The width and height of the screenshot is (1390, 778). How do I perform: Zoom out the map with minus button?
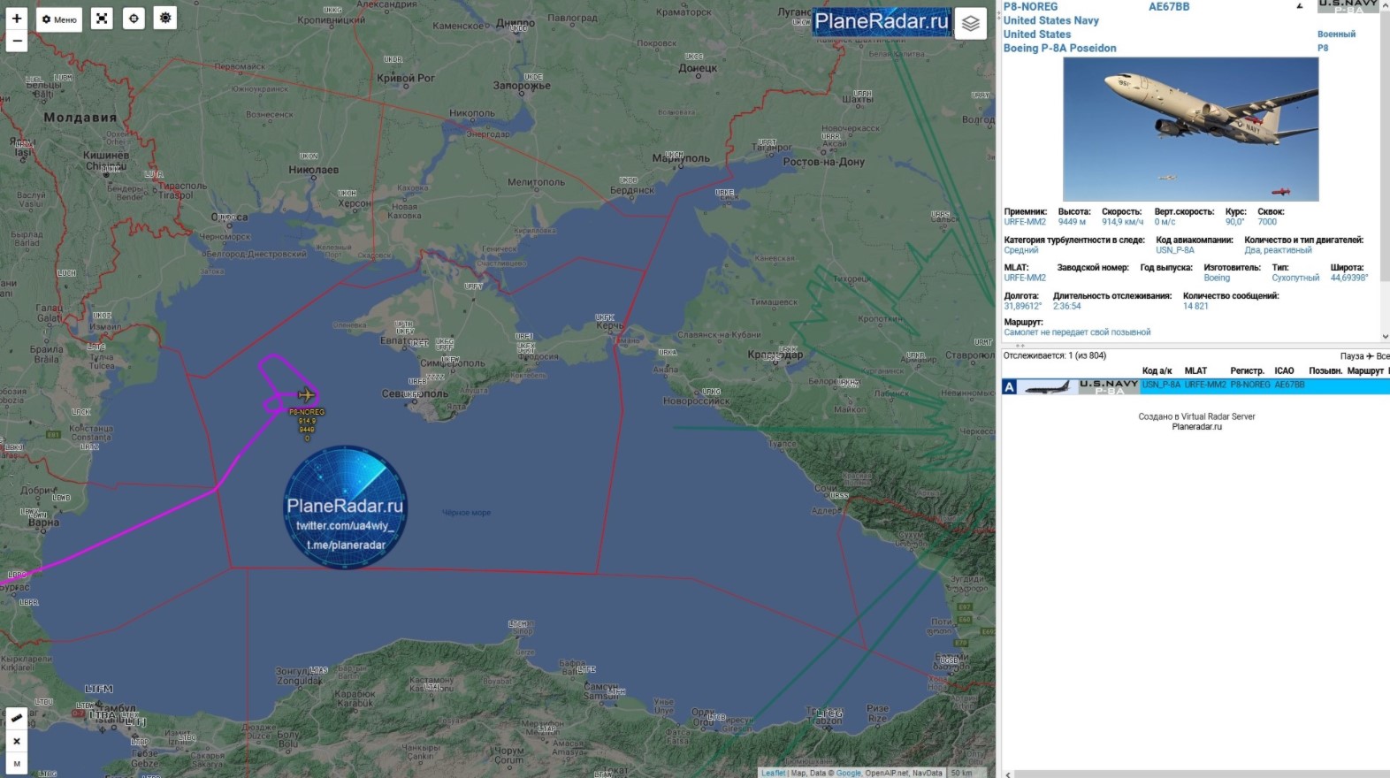pyautogui.click(x=17, y=41)
